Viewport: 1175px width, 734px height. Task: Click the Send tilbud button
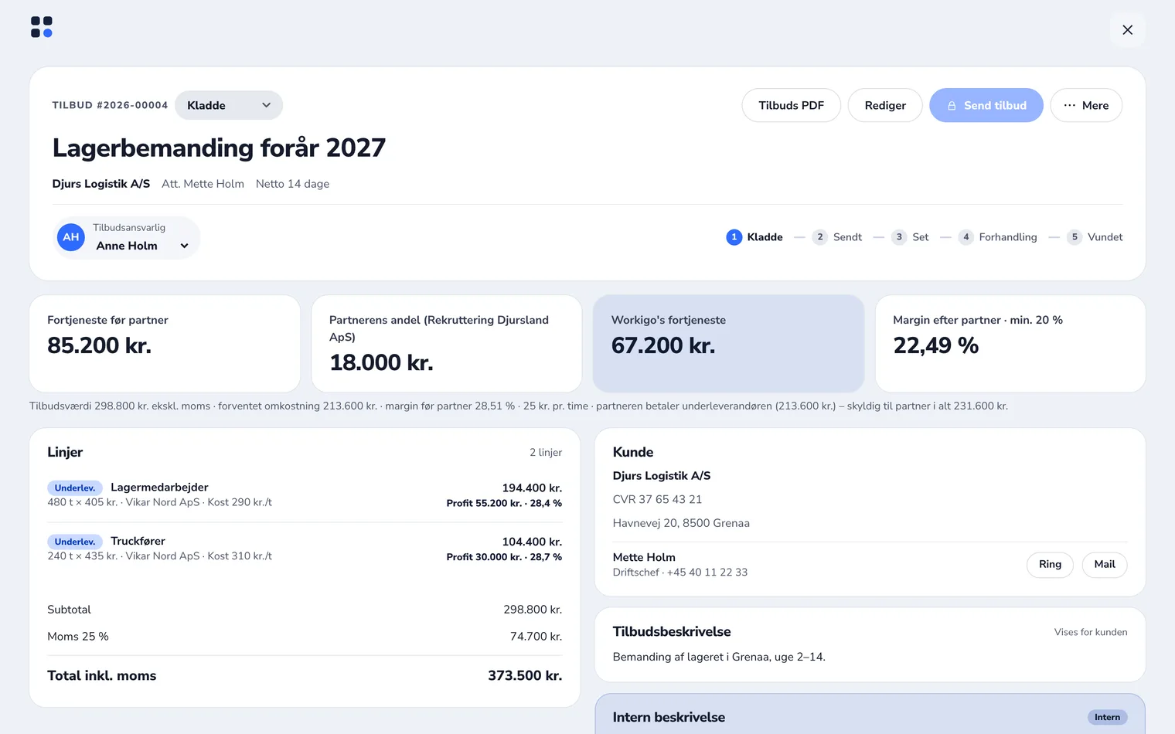[x=986, y=105]
